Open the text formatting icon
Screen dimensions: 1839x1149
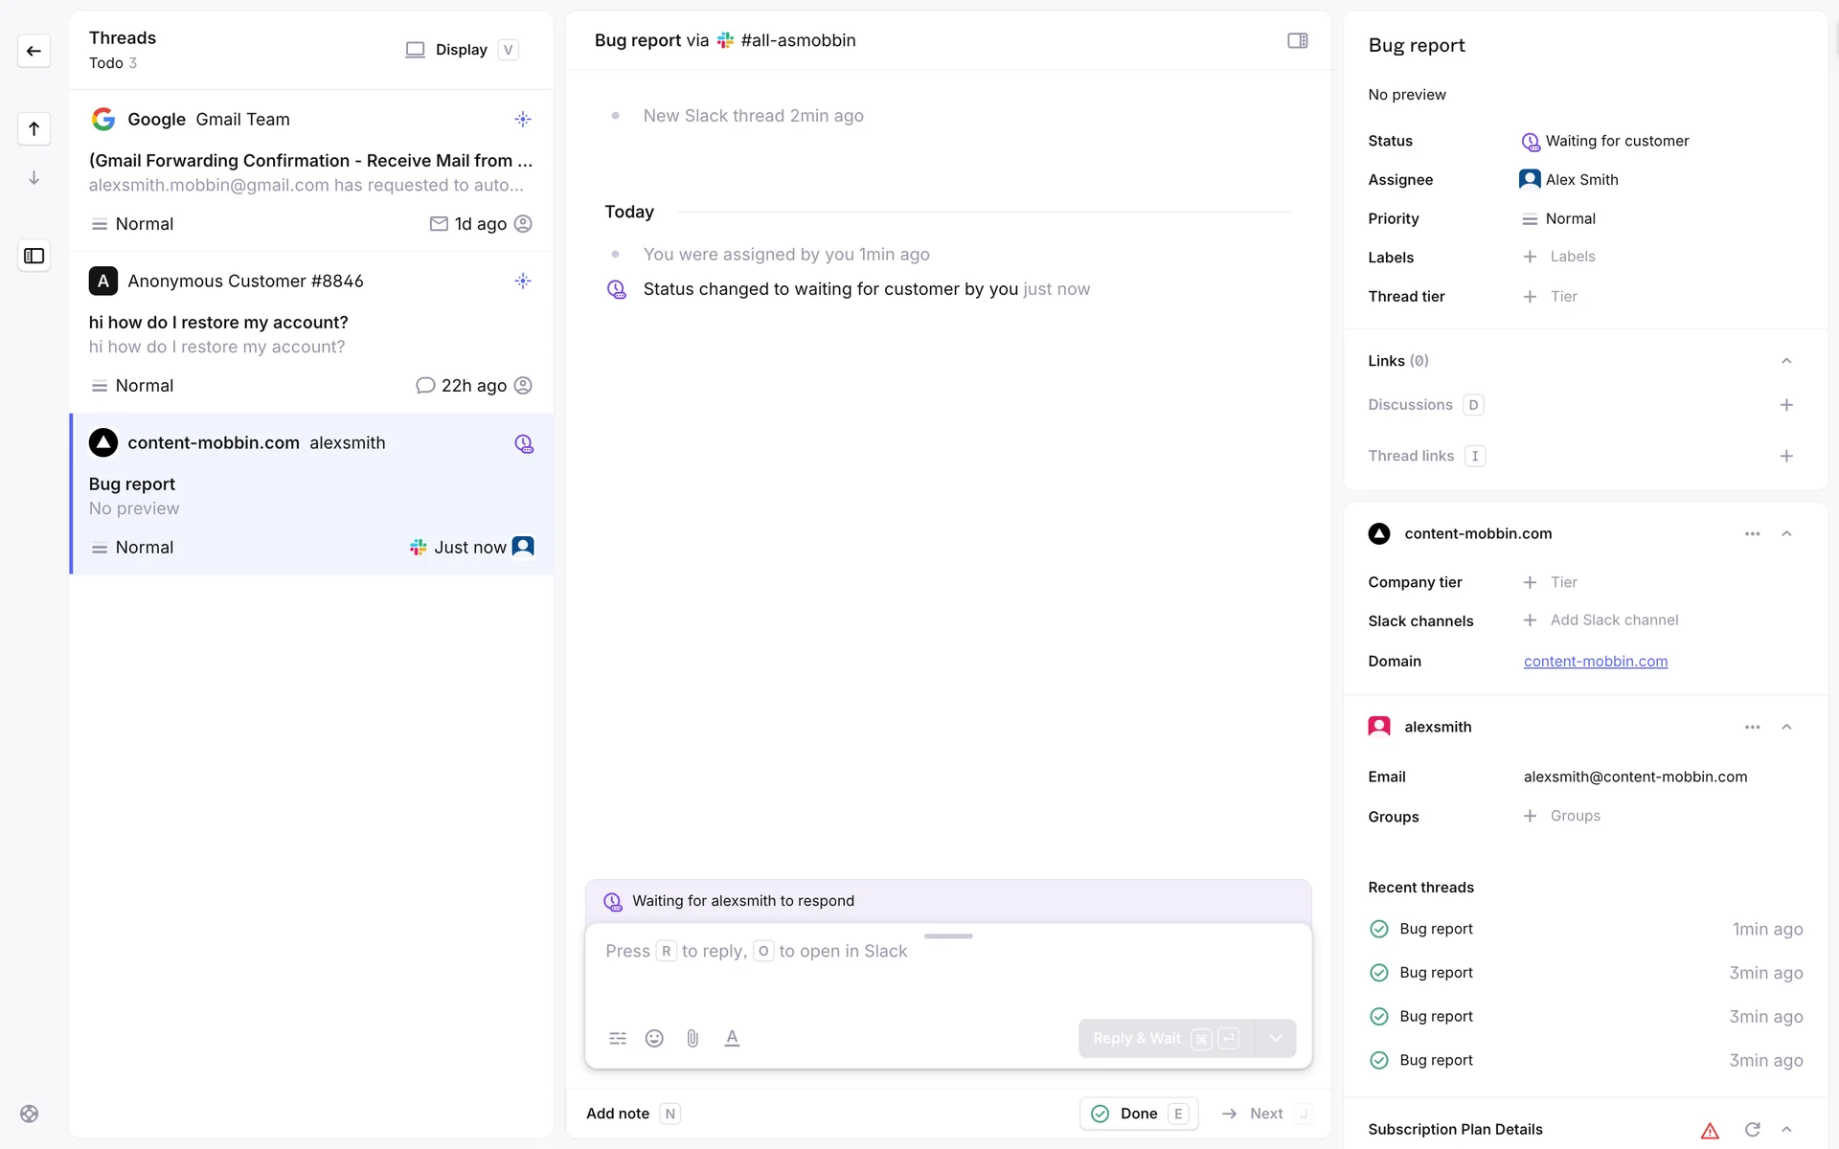(732, 1038)
